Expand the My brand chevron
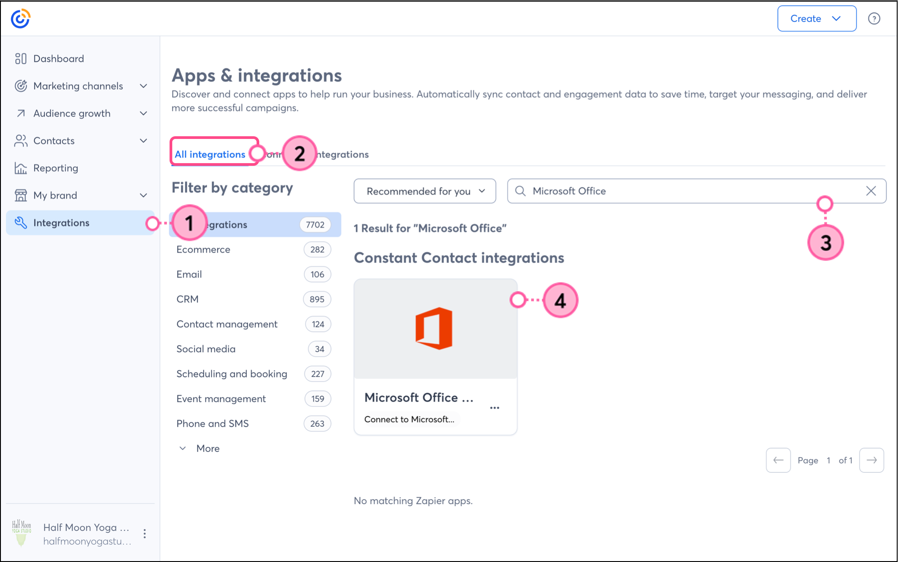Image resolution: width=898 pixels, height=562 pixels. point(144,195)
